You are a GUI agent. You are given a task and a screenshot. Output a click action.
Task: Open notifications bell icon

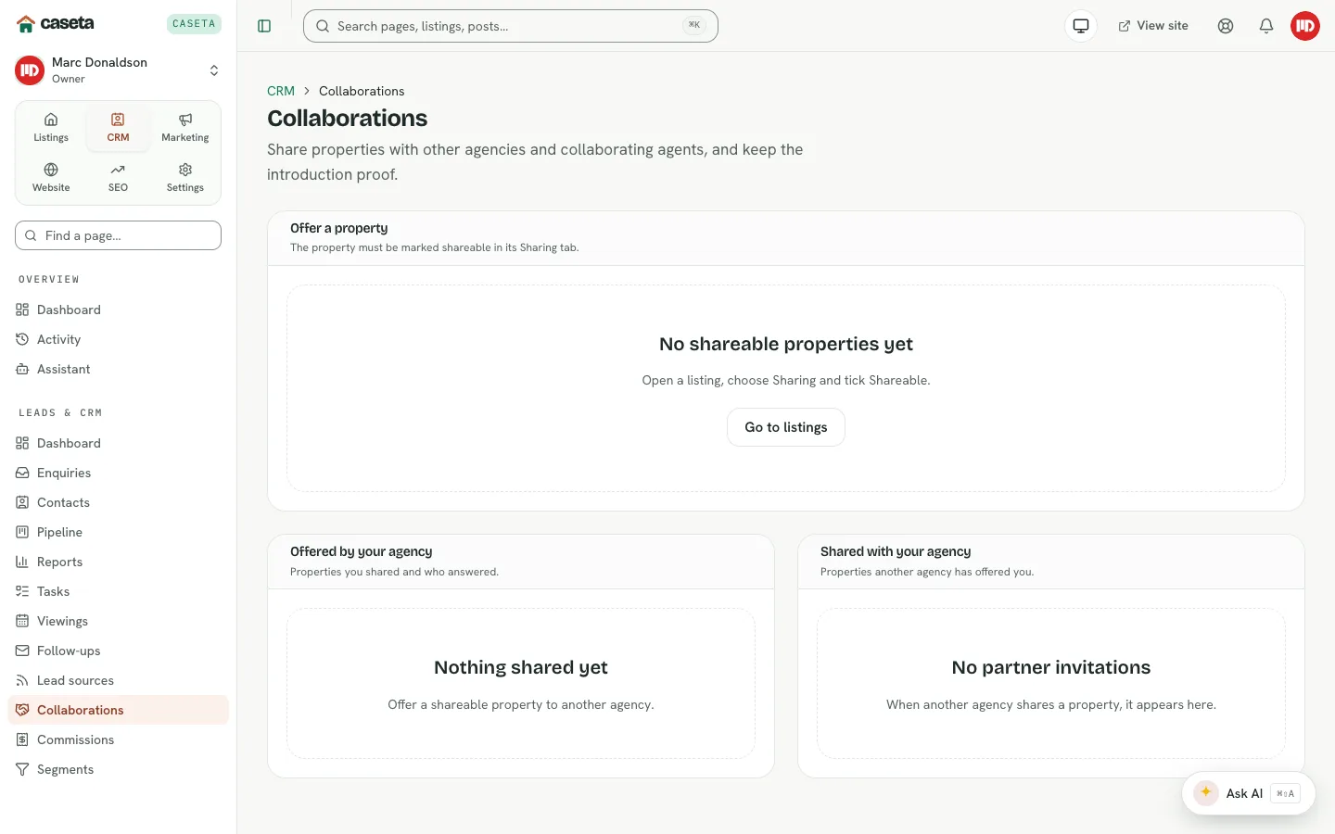pos(1266,26)
